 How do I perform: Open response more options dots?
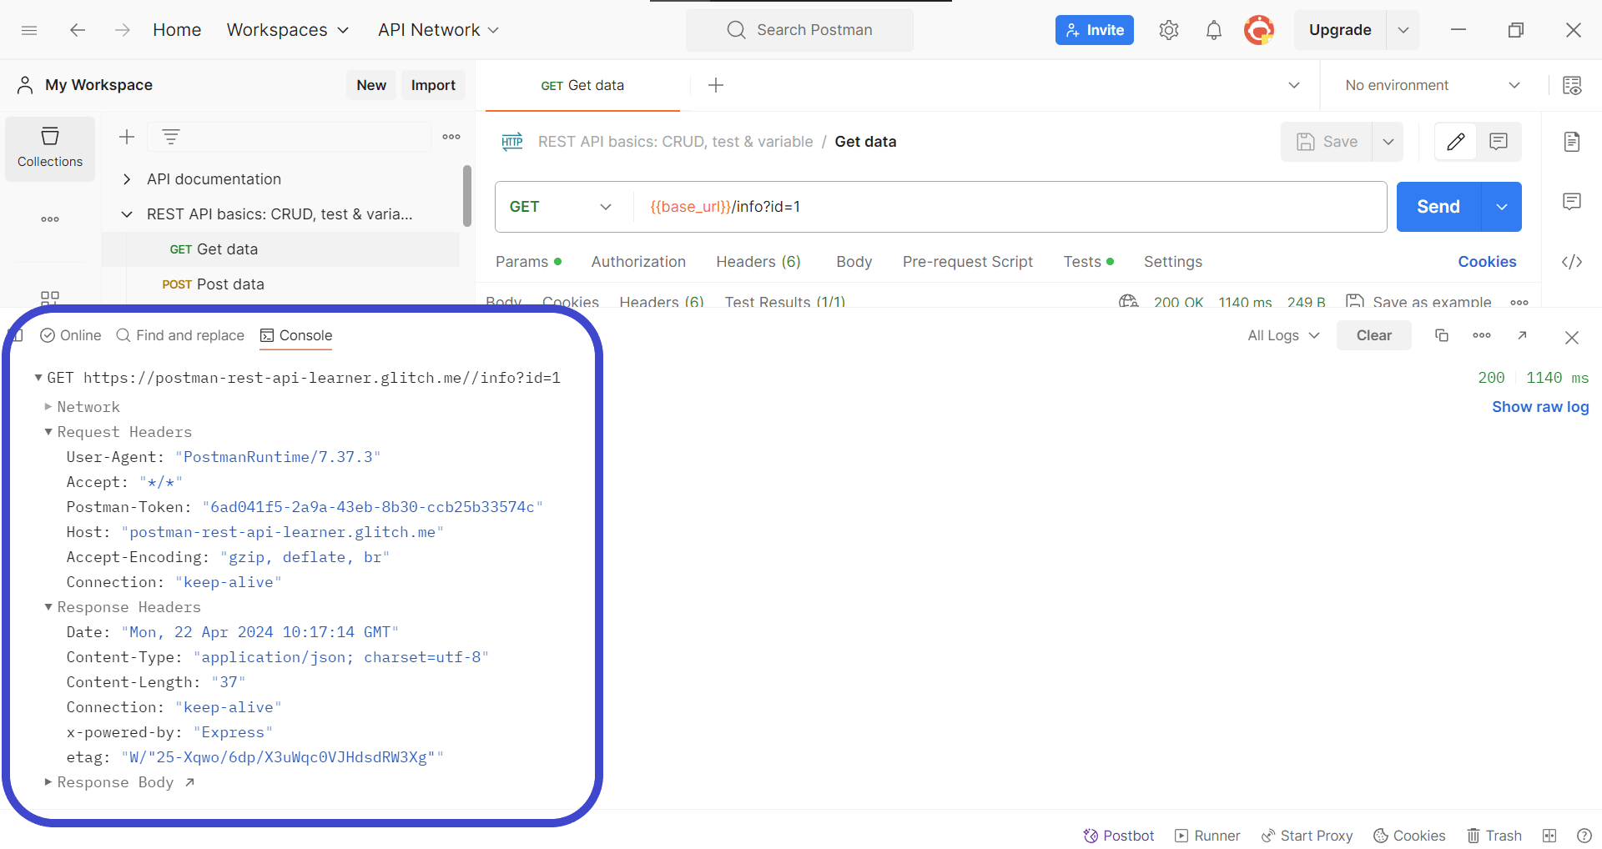pyautogui.click(x=1519, y=302)
